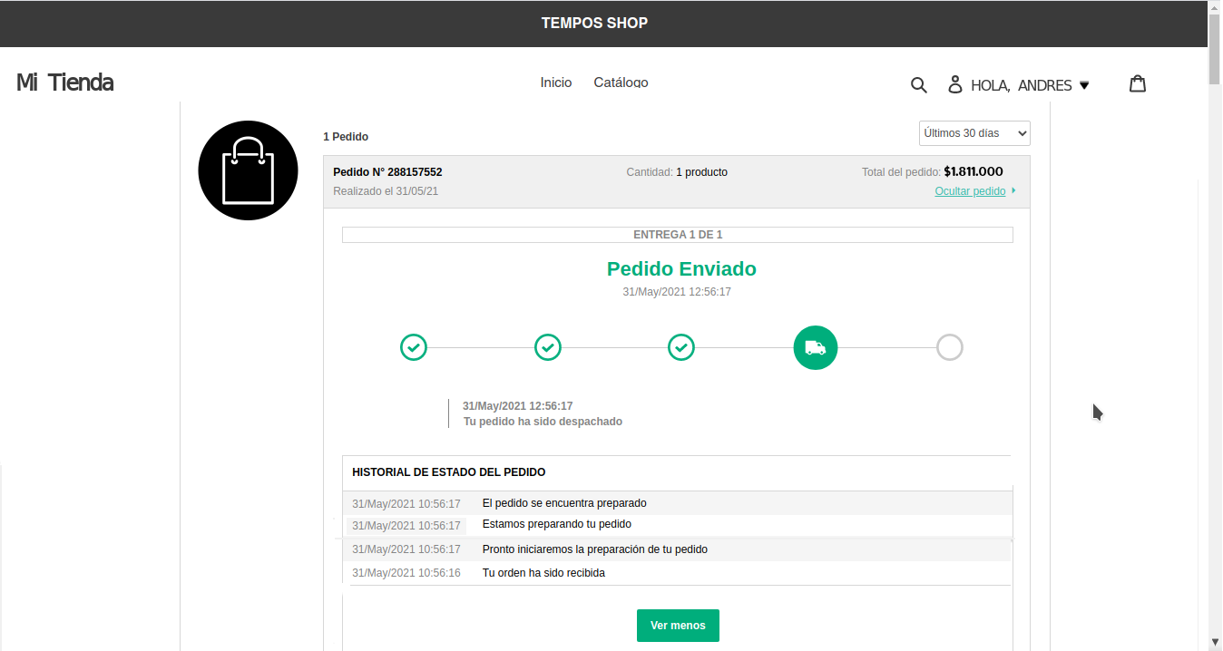Expand the HOLA, ANDRES account menu arrow
Viewport: 1223px width, 651px height.
tap(1084, 85)
